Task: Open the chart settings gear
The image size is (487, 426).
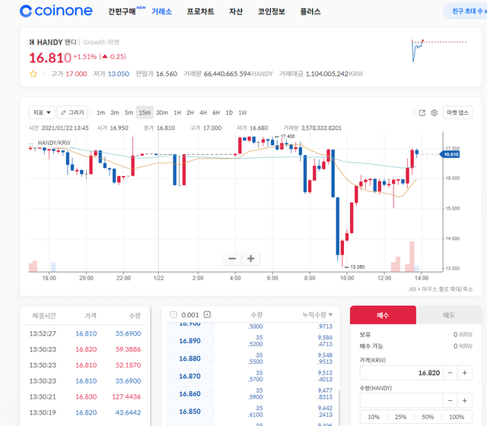Action: pos(434,113)
